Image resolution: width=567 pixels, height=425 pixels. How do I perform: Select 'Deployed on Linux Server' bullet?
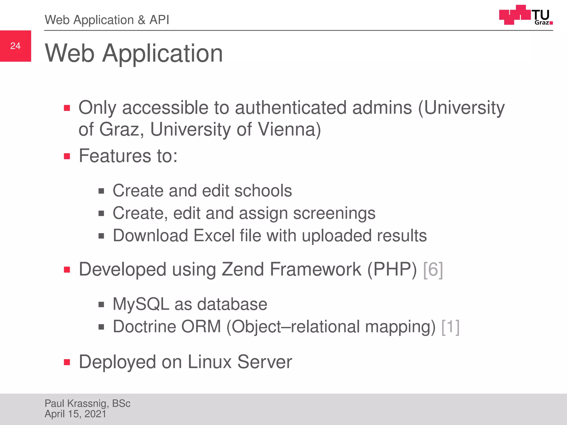(x=185, y=362)
